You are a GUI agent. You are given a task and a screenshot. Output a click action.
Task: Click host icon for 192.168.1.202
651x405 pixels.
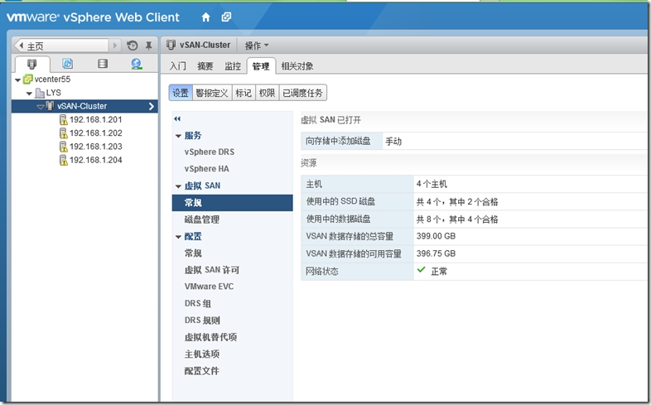tap(63, 133)
